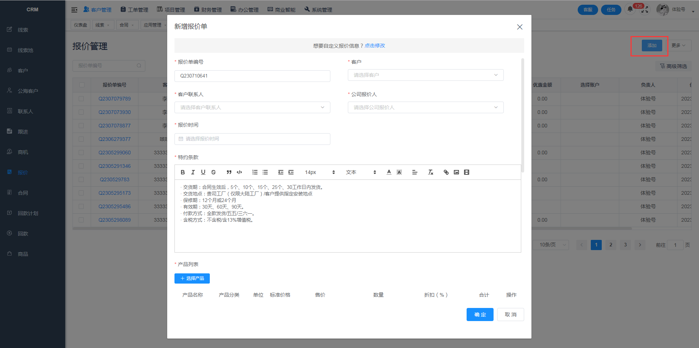
Task: Insert an ordered list
Action: (x=255, y=172)
